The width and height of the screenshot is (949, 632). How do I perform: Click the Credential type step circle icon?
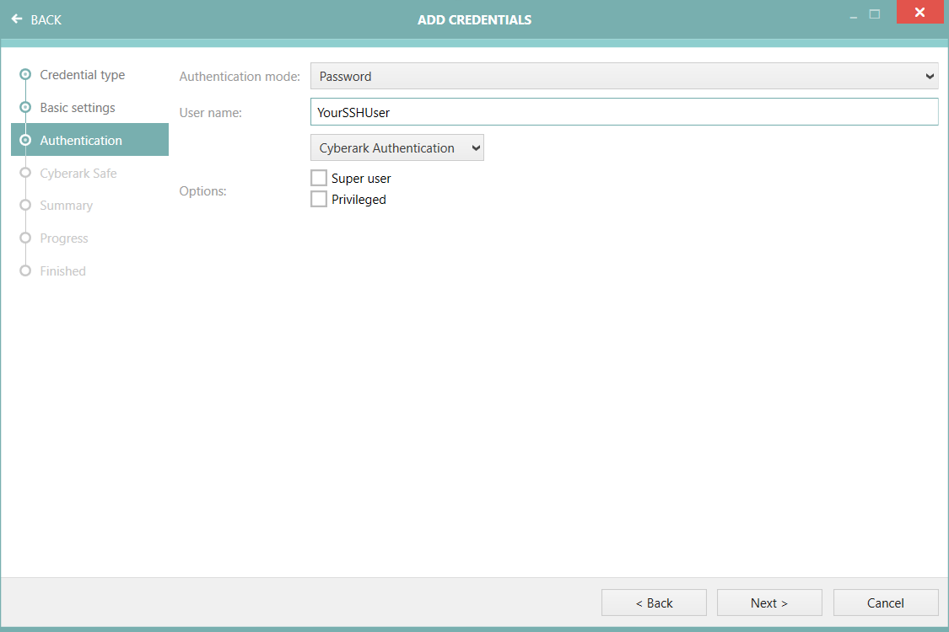(25, 75)
